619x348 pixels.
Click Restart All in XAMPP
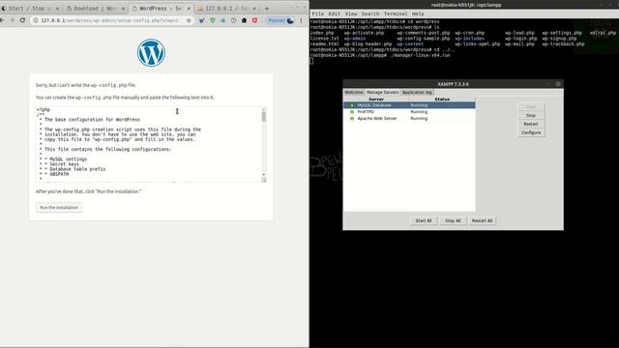click(482, 221)
